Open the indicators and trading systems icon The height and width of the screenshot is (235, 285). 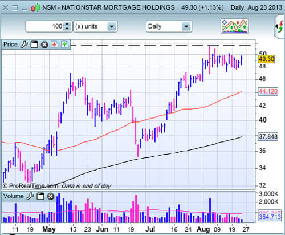[x=235, y=26]
